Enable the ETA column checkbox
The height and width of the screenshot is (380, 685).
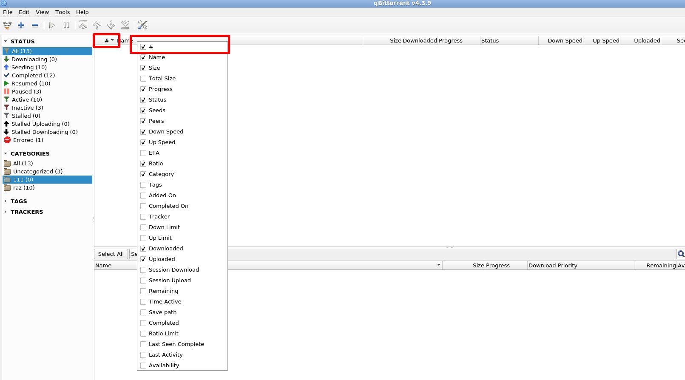(143, 153)
